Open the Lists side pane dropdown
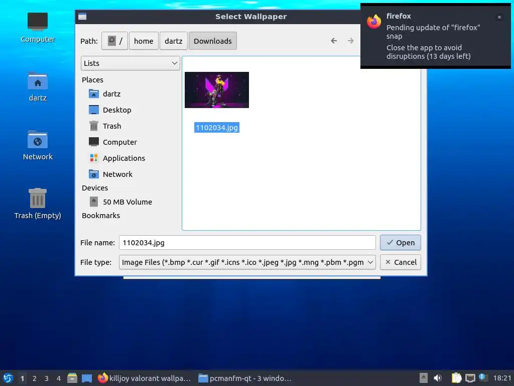The width and height of the screenshot is (514, 386). [131, 63]
